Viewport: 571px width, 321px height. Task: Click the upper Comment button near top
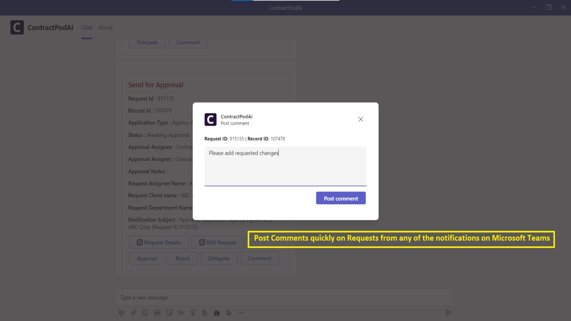pyautogui.click(x=188, y=42)
